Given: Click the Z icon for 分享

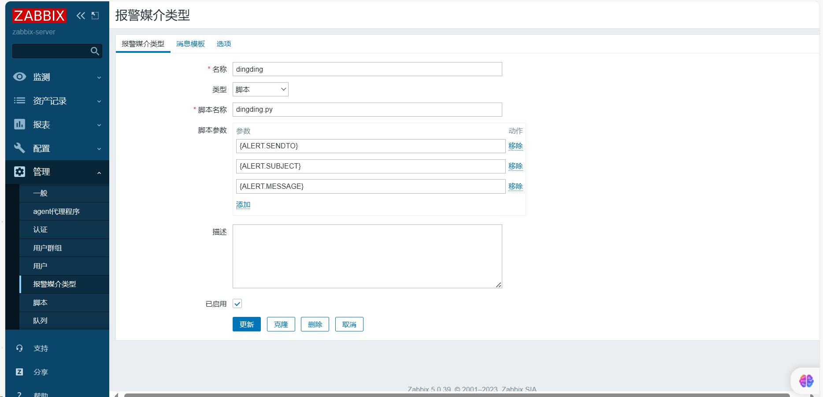Looking at the screenshot, I should pyautogui.click(x=19, y=372).
